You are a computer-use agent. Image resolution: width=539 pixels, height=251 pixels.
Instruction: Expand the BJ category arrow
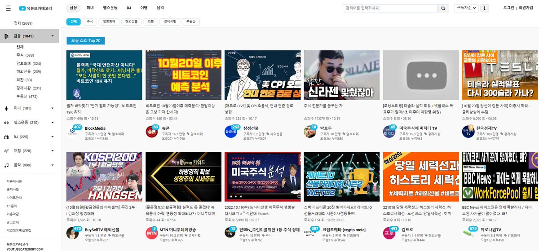[x=53, y=137]
